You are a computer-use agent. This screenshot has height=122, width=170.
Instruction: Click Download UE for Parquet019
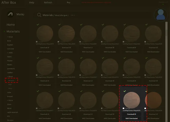[x=45, y=48]
